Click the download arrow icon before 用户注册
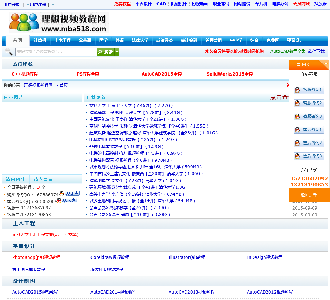Image resolution: width=330 pixels, height=300 pixels. coord(28,5)
